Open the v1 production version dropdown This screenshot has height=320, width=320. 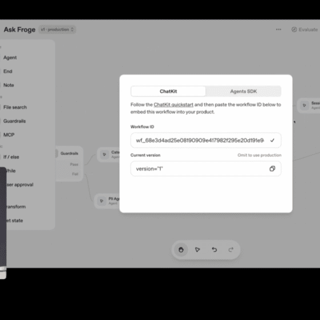pyautogui.click(x=58, y=29)
